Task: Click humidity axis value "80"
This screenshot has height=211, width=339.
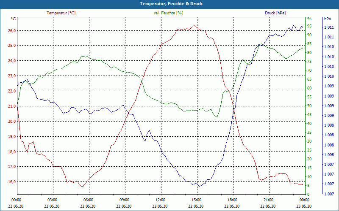Action: (x=309, y=52)
